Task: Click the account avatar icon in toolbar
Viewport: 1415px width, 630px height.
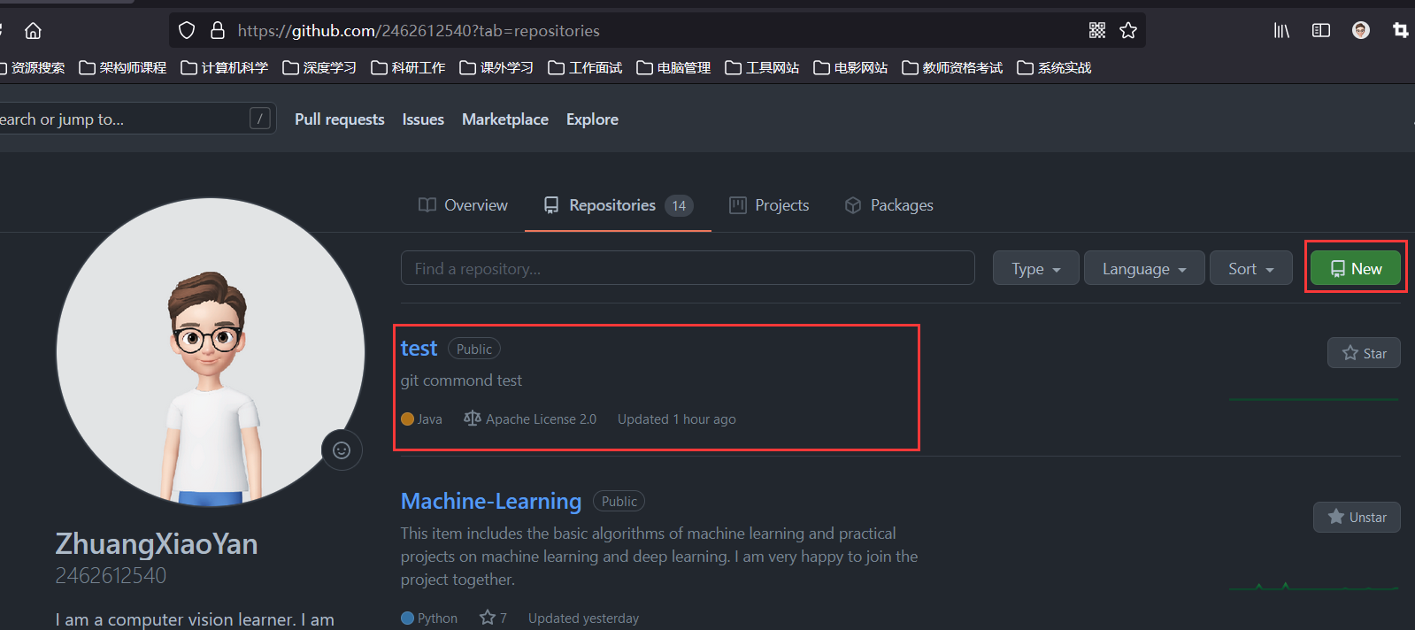Action: click(x=1361, y=31)
